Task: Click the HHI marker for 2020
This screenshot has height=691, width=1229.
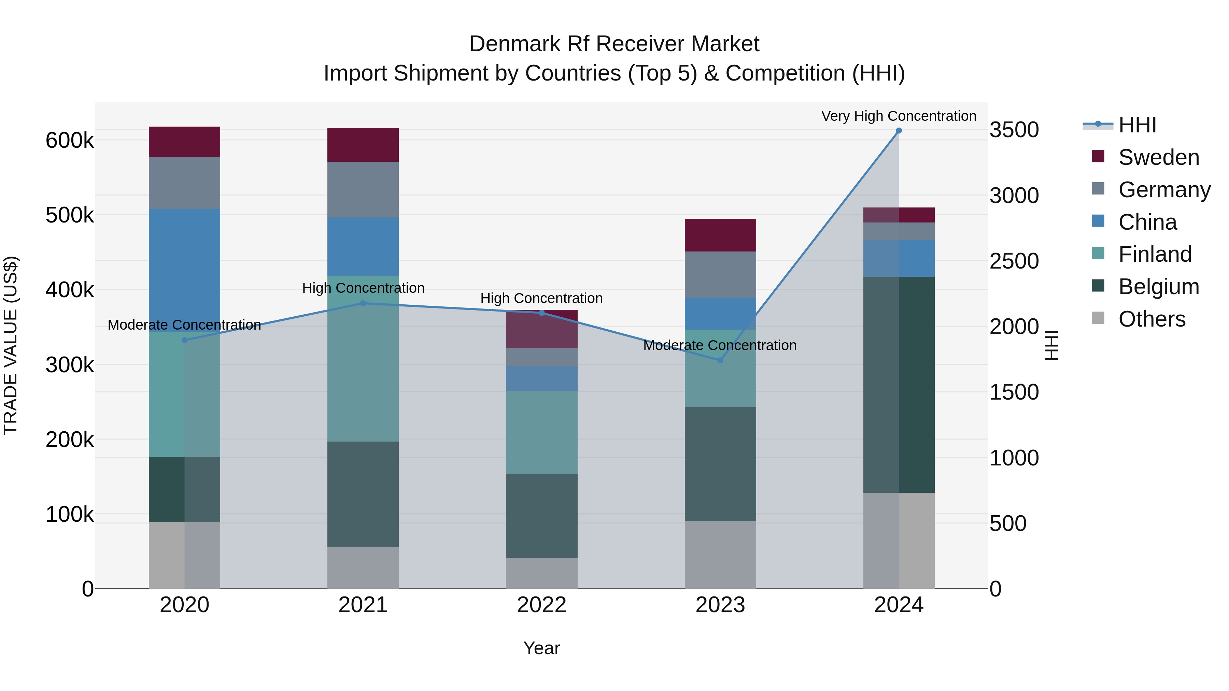Action: 185,340
